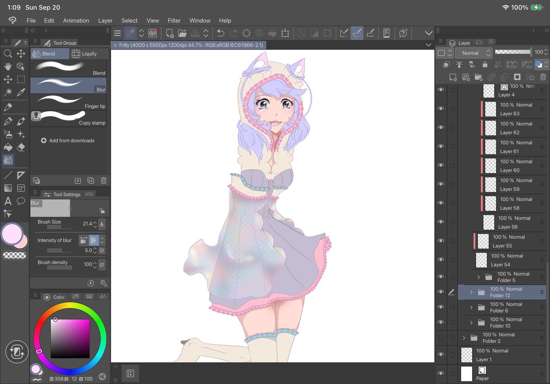The height and width of the screenshot is (384, 550).
Task: Delete sub tool with Tool Group trash icon
Action: 104,181
